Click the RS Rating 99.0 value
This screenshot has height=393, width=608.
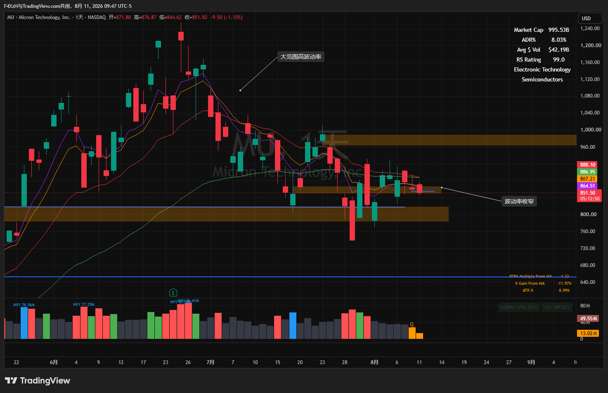pyautogui.click(x=559, y=59)
